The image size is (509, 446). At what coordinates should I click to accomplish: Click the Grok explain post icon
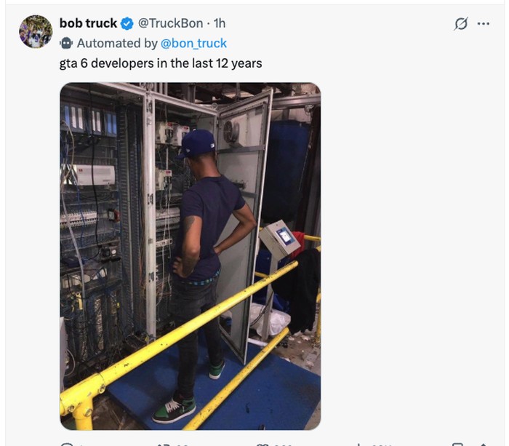(461, 24)
